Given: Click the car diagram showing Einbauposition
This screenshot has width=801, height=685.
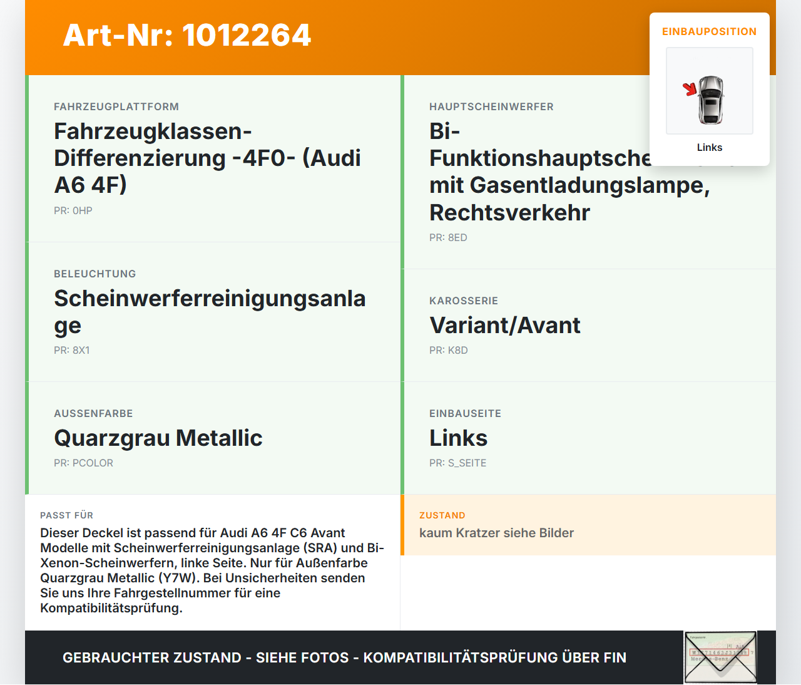Looking at the screenshot, I should point(710,91).
